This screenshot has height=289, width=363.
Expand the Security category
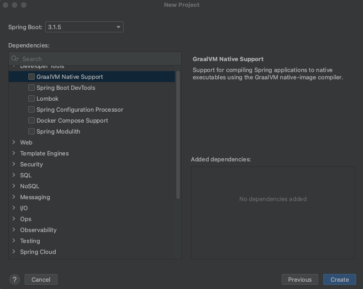point(14,164)
